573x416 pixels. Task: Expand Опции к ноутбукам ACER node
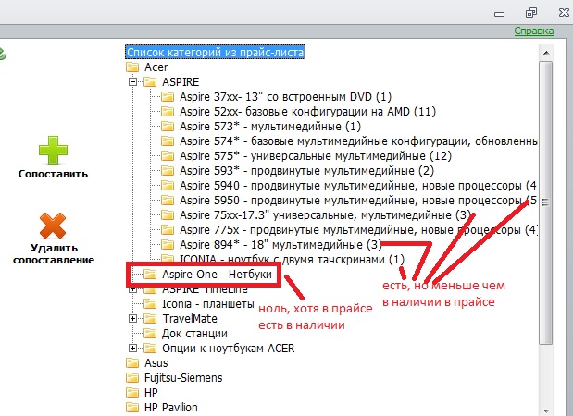pyautogui.click(x=133, y=349)
